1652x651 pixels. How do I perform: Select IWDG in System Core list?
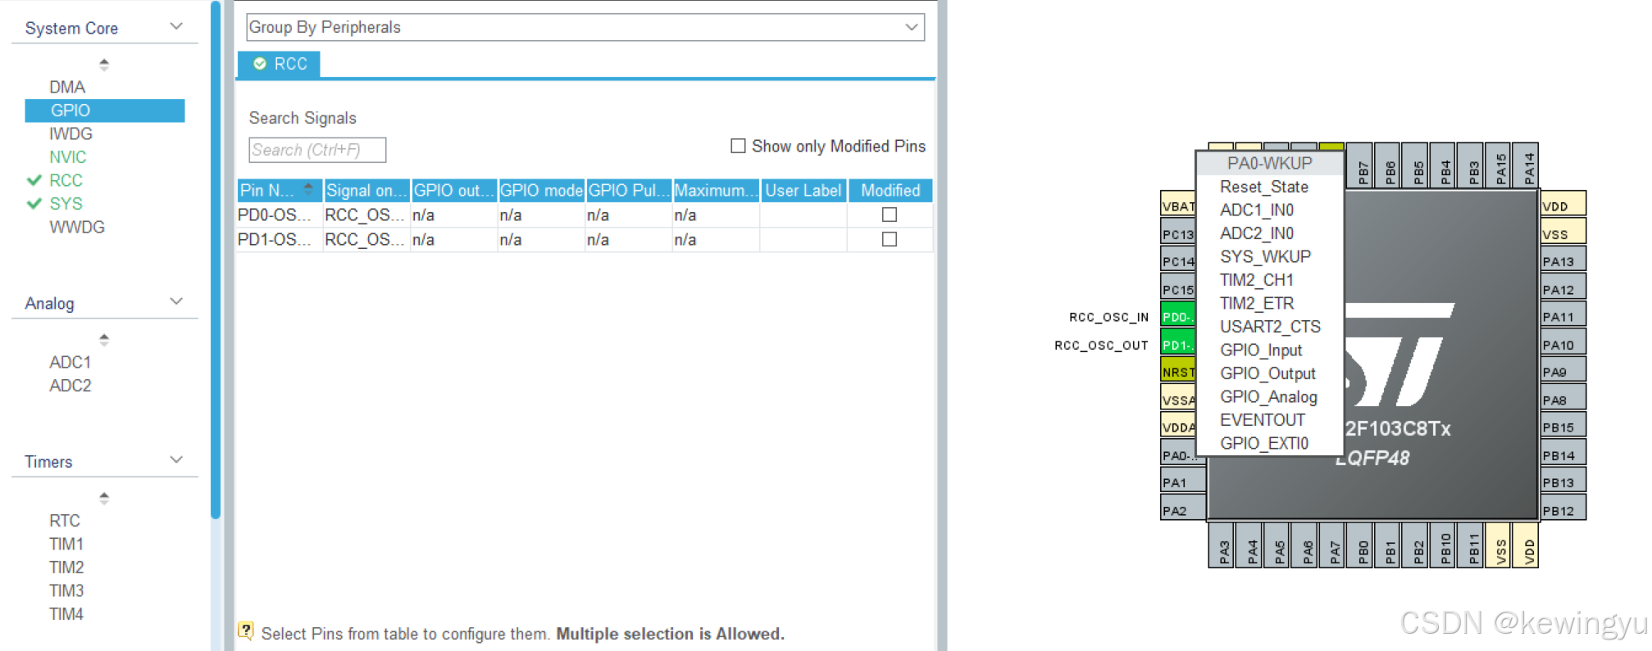[71, 133]
